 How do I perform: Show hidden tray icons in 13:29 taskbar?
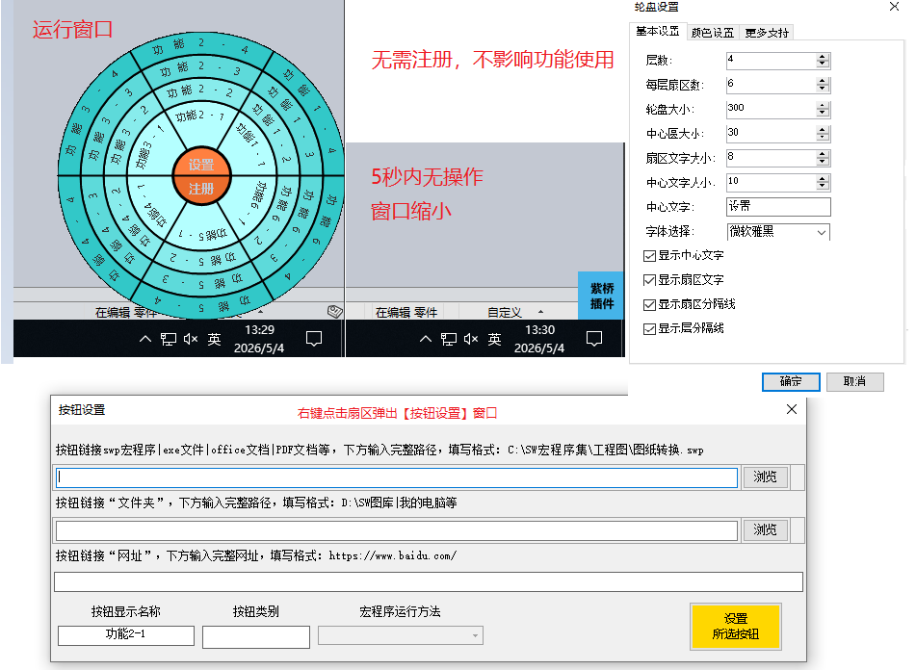(145, 339)
